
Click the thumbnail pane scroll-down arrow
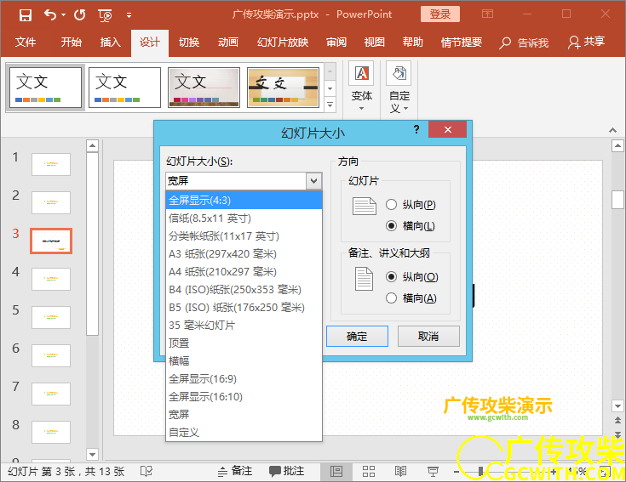92,454
